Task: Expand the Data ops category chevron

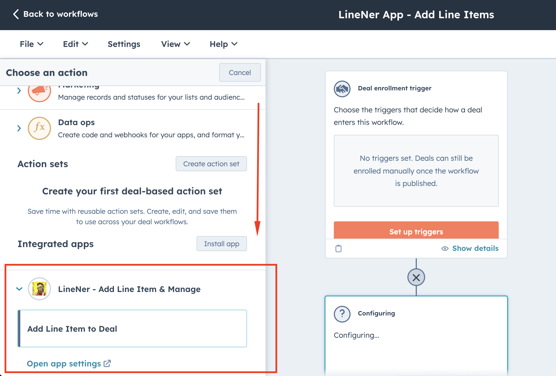Action: (x=19, y=128)
